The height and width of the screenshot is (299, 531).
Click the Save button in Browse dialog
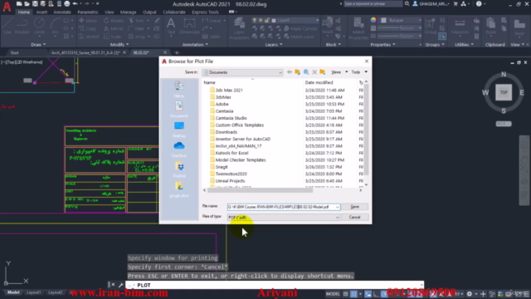pyautogui.click(x=354, y=207)
